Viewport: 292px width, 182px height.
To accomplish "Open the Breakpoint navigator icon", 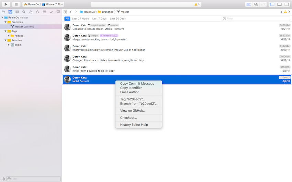I will [x=51, y=12].
